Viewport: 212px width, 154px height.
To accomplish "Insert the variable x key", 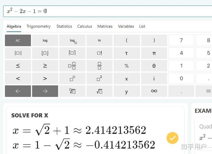I will click(127, 79).
